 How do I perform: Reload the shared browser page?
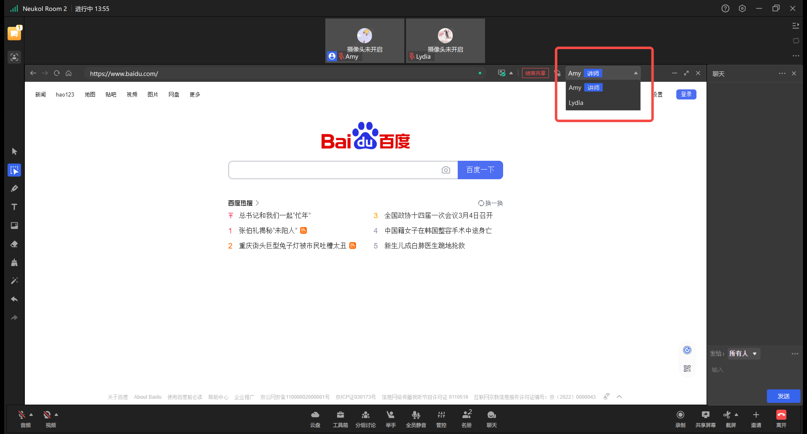(57, 73)
